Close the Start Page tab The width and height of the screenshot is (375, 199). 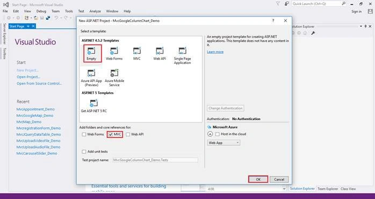33,26
